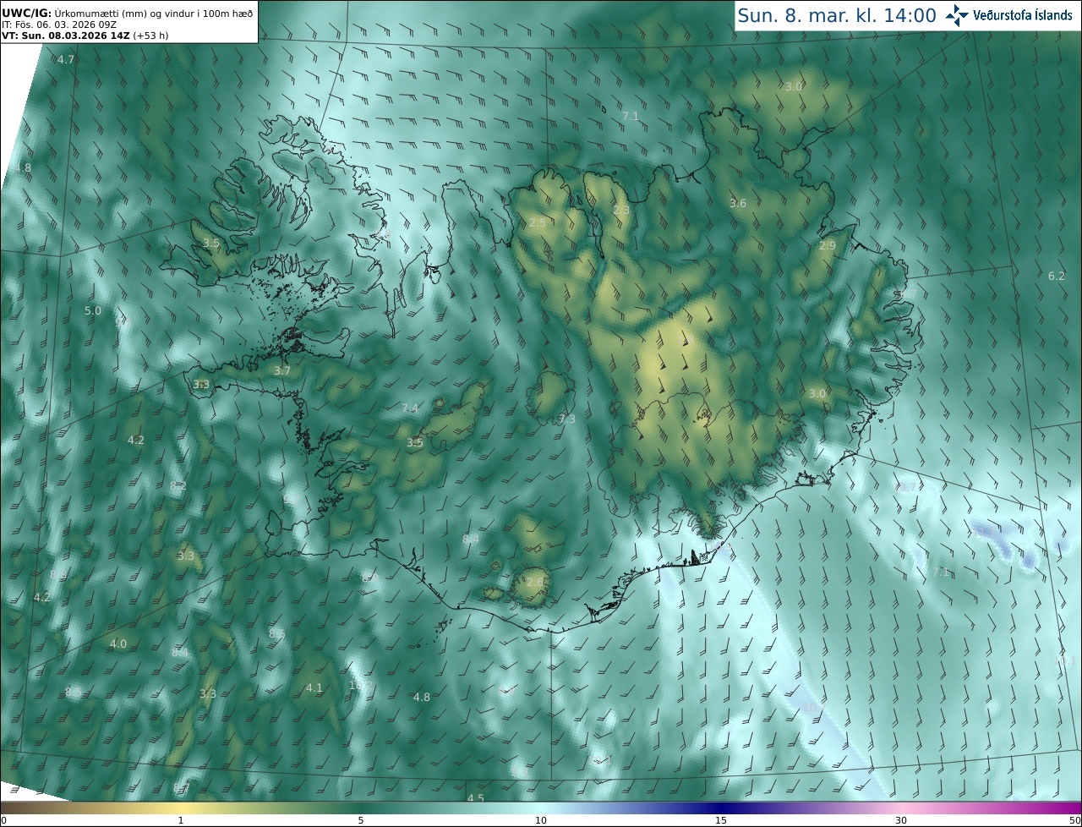Screen dimensions: 1082x827
Task: Click the 4.1 value label on the map
Action: click(x=314, y=688)
